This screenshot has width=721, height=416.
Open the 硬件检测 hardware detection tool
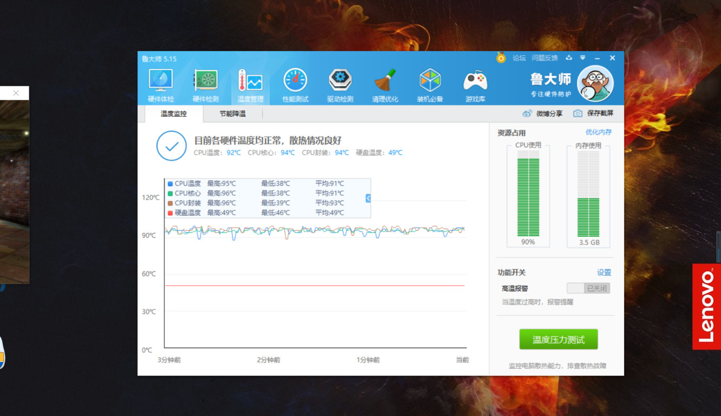pos(205,84)
